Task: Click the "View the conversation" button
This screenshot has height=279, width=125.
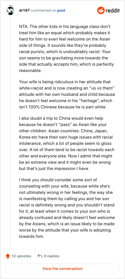Action: click(62, 269)
